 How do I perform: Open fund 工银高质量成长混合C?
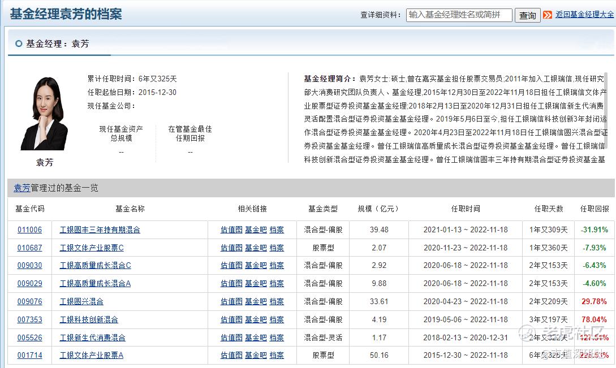point(96,266)
